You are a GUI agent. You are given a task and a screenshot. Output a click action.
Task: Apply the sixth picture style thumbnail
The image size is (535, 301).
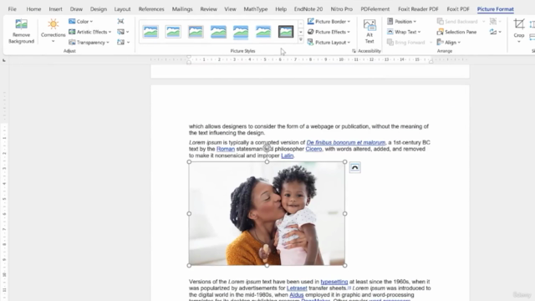[x=263, y=32]
